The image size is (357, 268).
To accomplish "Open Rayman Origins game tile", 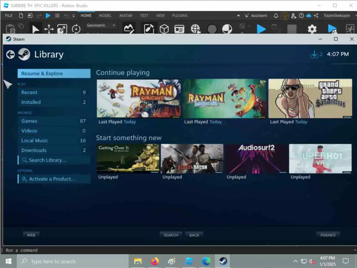I will click(x=139, y=98).
